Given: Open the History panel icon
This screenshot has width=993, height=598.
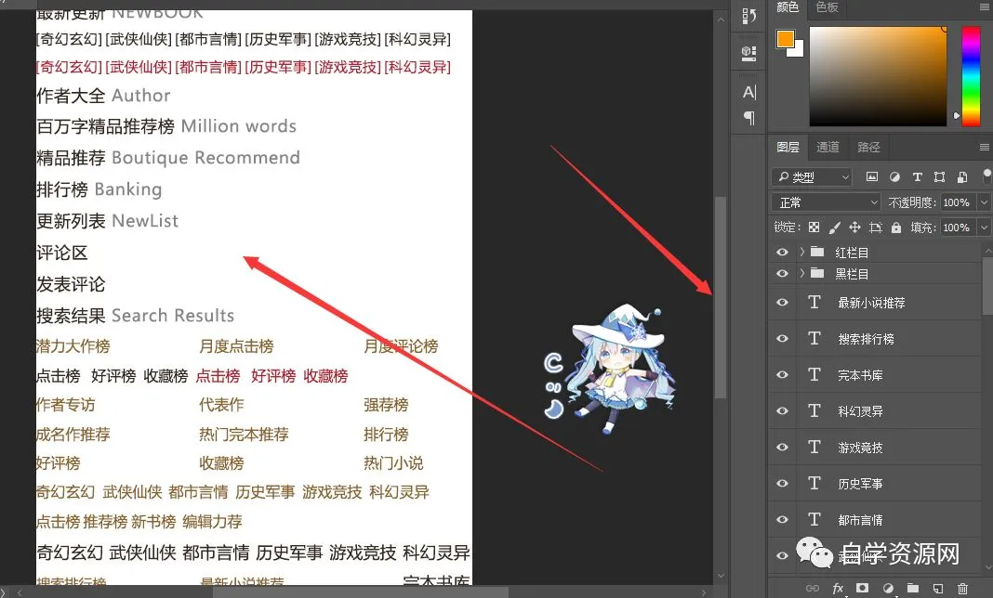Looking at the screenshot, I should click(748, 15).
